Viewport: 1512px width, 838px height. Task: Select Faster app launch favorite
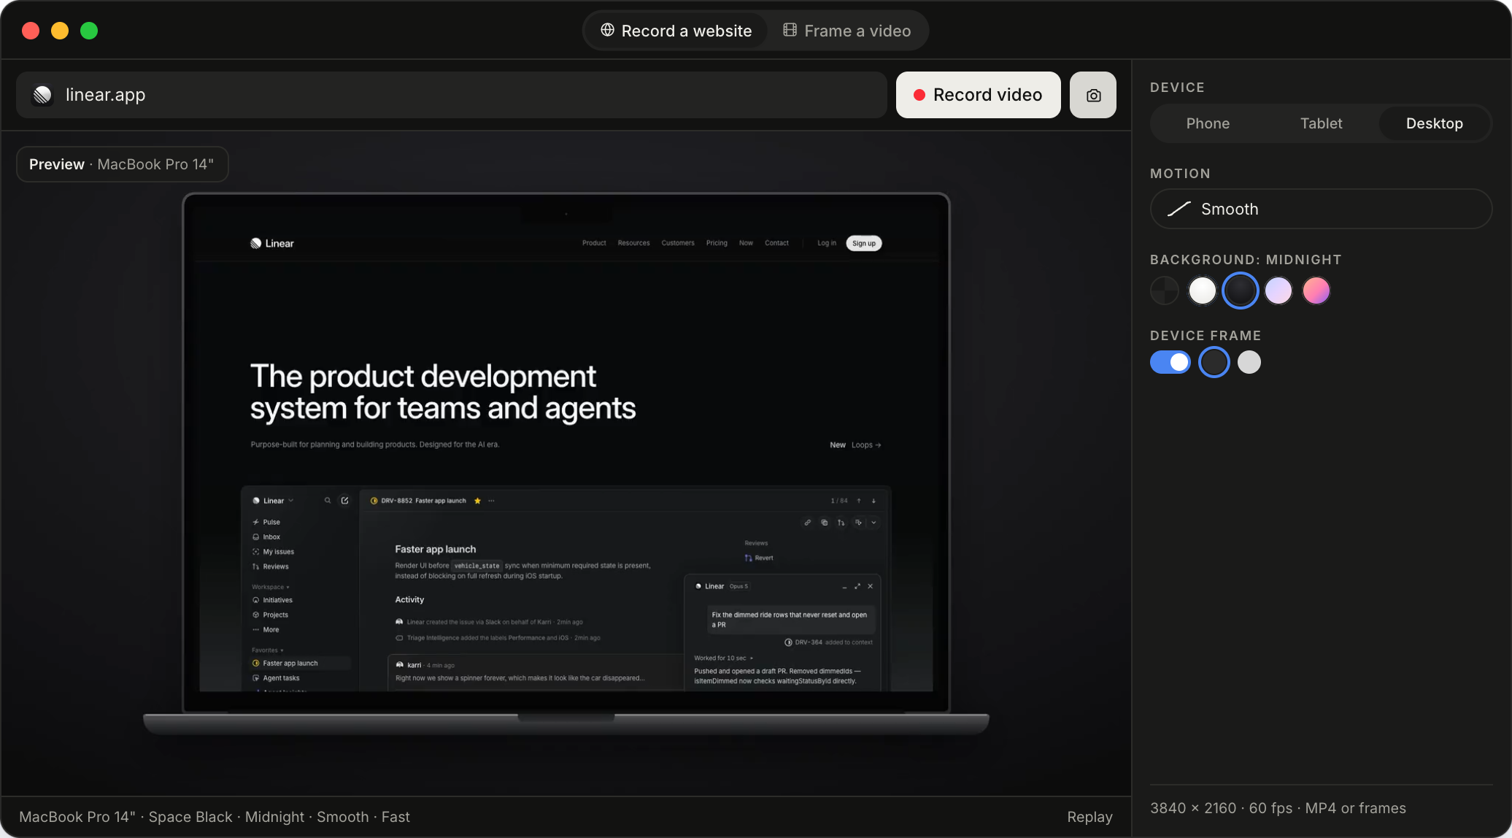(x=301, y=664)
